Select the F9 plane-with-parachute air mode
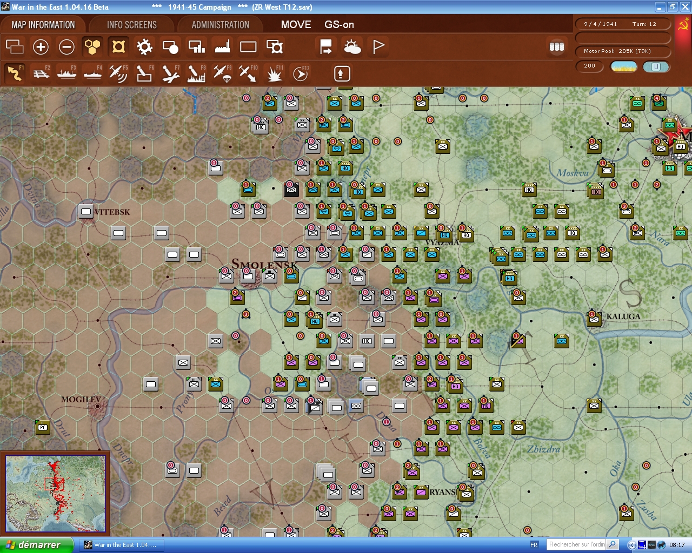 [222, 73]
